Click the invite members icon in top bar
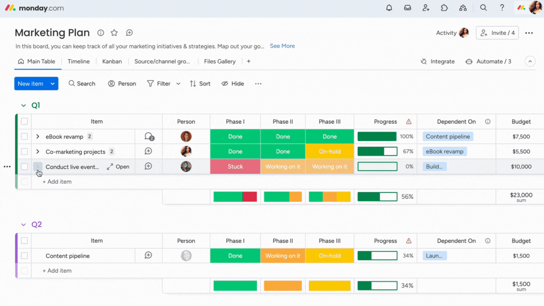Screen dimensions: 544x306 click(426, 8)
